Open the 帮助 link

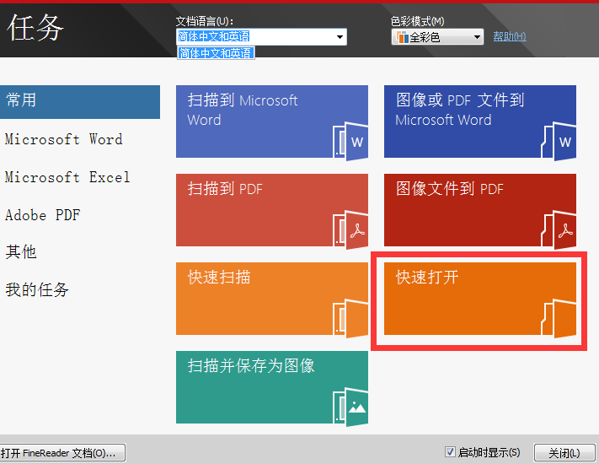[510, 37]
